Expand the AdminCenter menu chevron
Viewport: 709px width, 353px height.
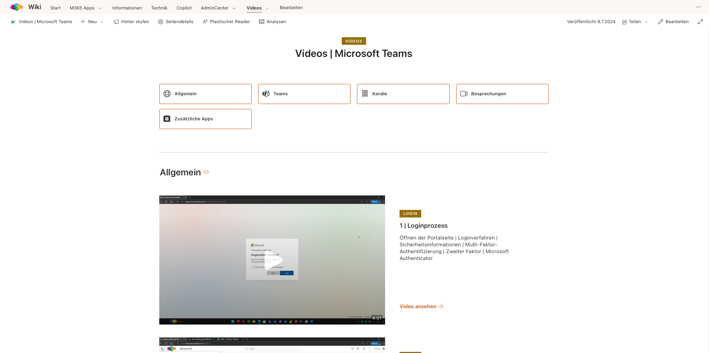(x=234, y=8)
